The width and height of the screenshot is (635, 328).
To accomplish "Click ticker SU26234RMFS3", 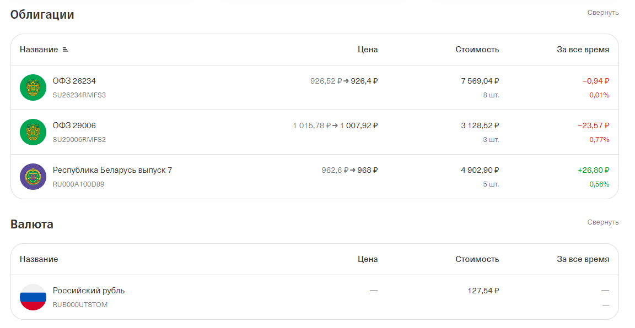I will click(x=79, y=95).
